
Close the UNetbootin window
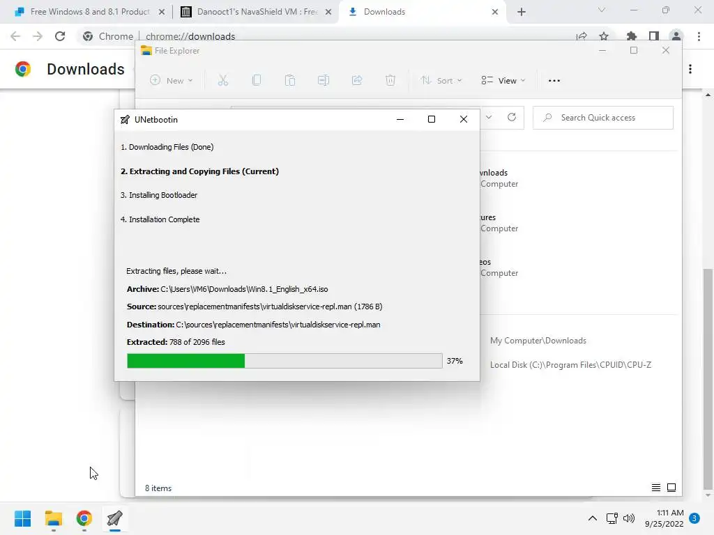[x=464, y=119]
